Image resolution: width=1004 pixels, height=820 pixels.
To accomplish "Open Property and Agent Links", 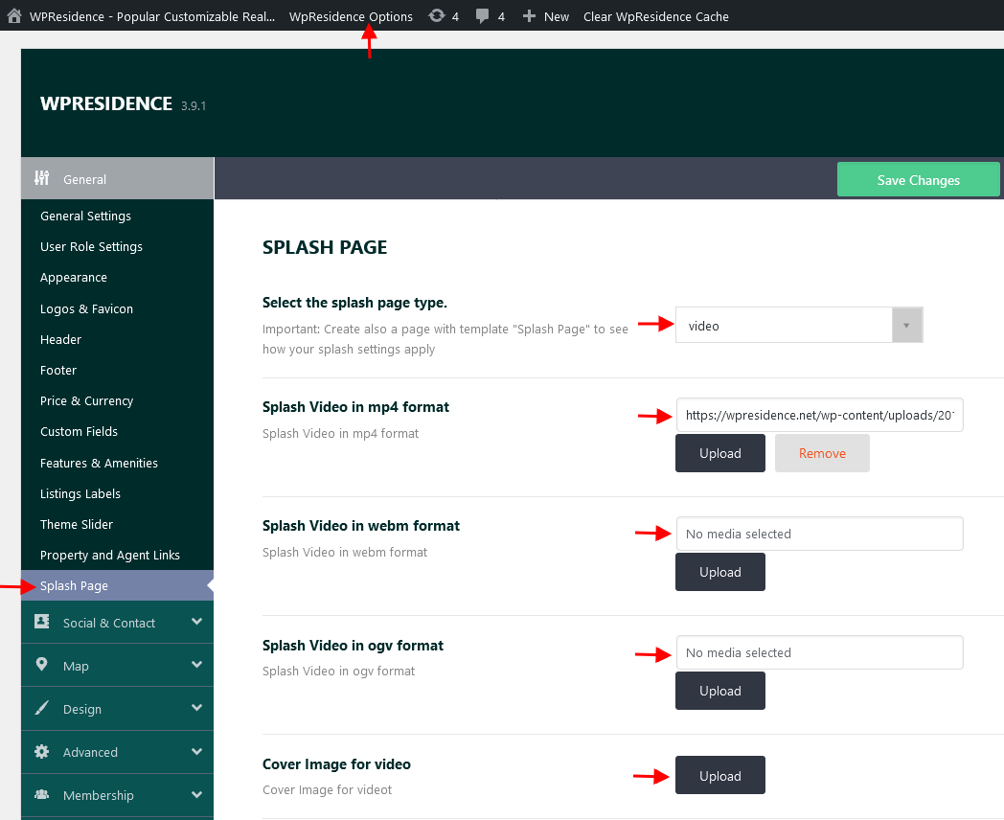I will [x=109, y=555].
